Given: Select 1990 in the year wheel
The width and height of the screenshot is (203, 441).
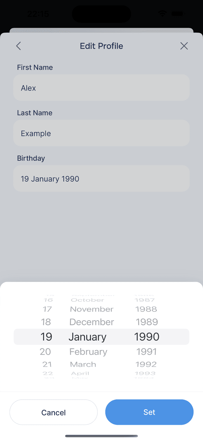Looking at the screenshot, I should (x=147, y=336).
